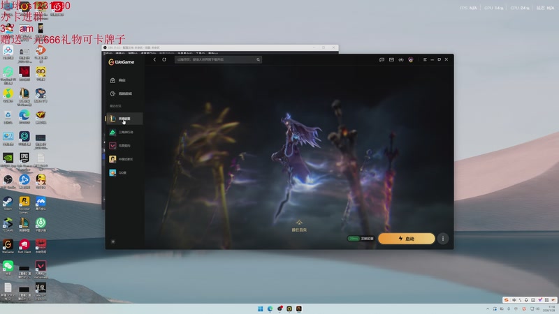
Task: Open the user avatar profile menu
Action: coord(411,59)
